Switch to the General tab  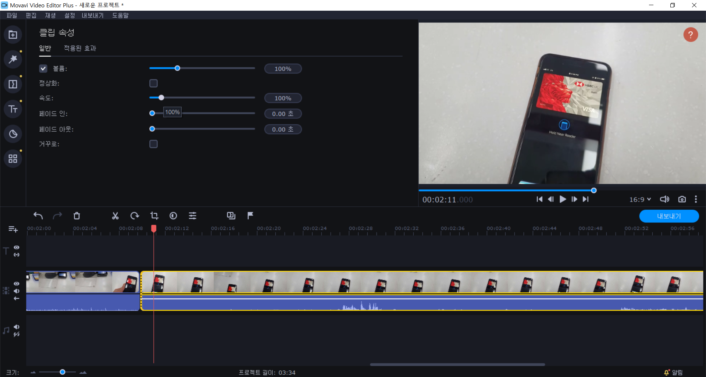[x=45, y=48]
